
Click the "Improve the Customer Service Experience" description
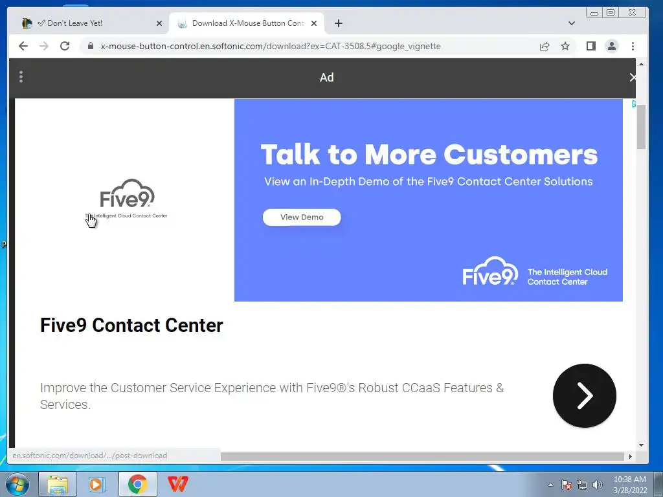coord(272,396)
